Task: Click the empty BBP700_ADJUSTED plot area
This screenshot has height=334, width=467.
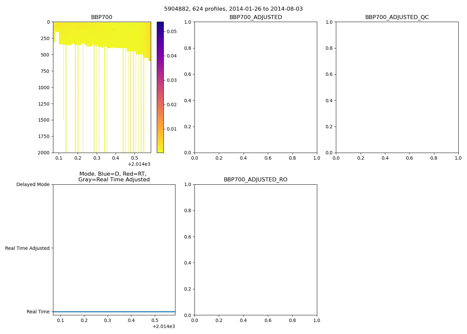Action: (x=256, y=87)
